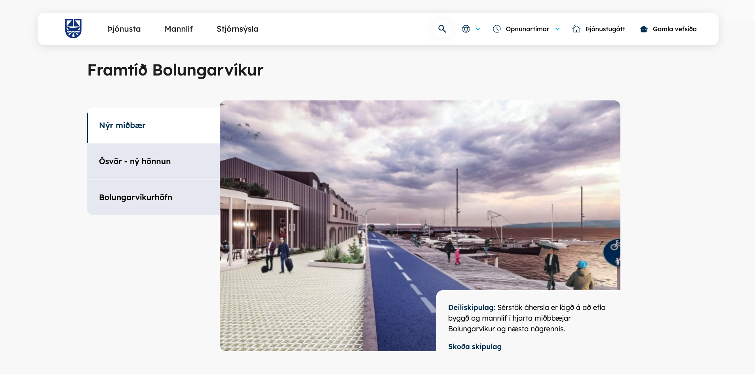Switch to the Ósvör - ný hönnun tab

point(154,161)
